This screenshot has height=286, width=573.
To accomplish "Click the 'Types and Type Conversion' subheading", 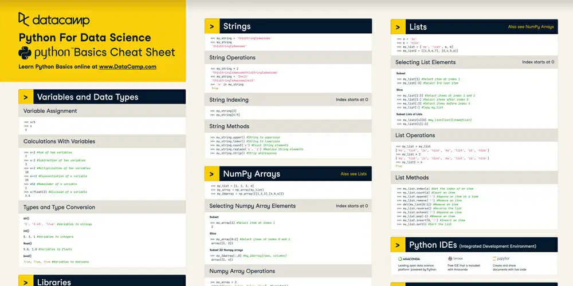I will (59, 207).
